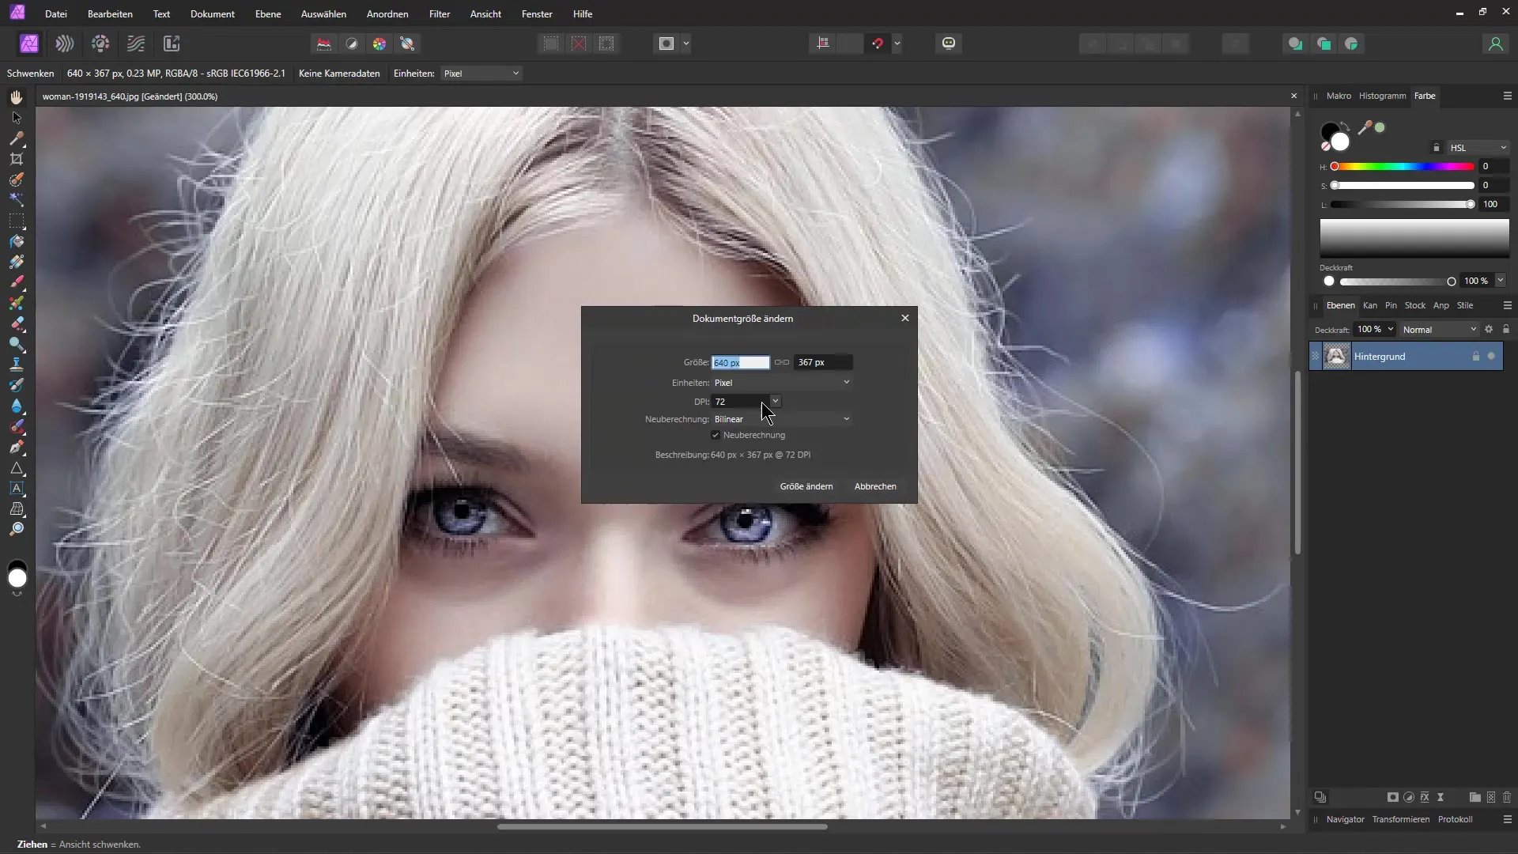This screenshot has height=854, width=1518.
Task: Select the Frame Text tool
Action: click(17, 488)
